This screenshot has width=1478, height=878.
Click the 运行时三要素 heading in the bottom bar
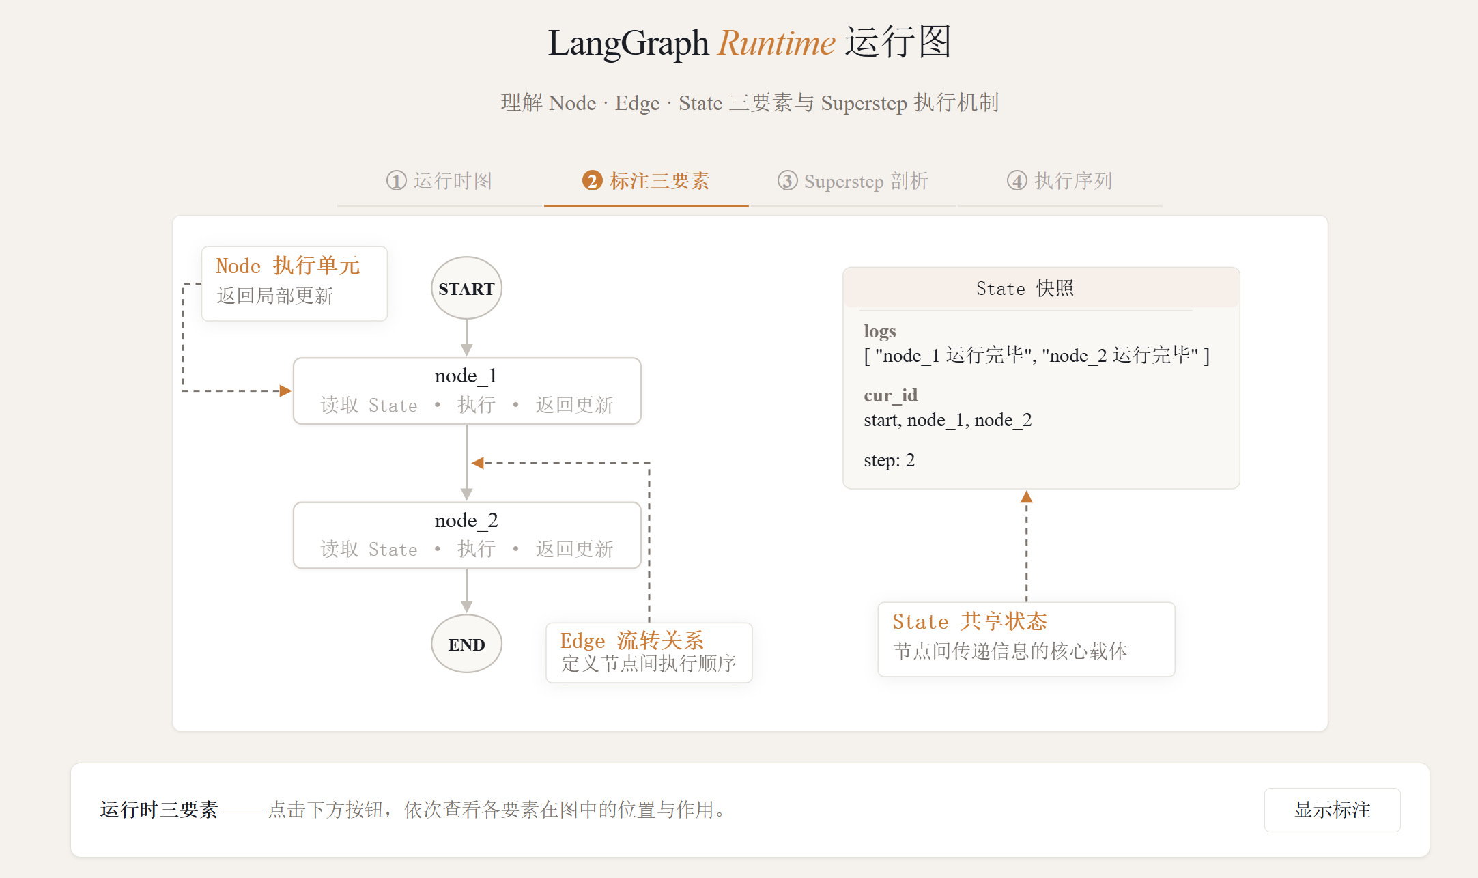click(x=159, y=810)
